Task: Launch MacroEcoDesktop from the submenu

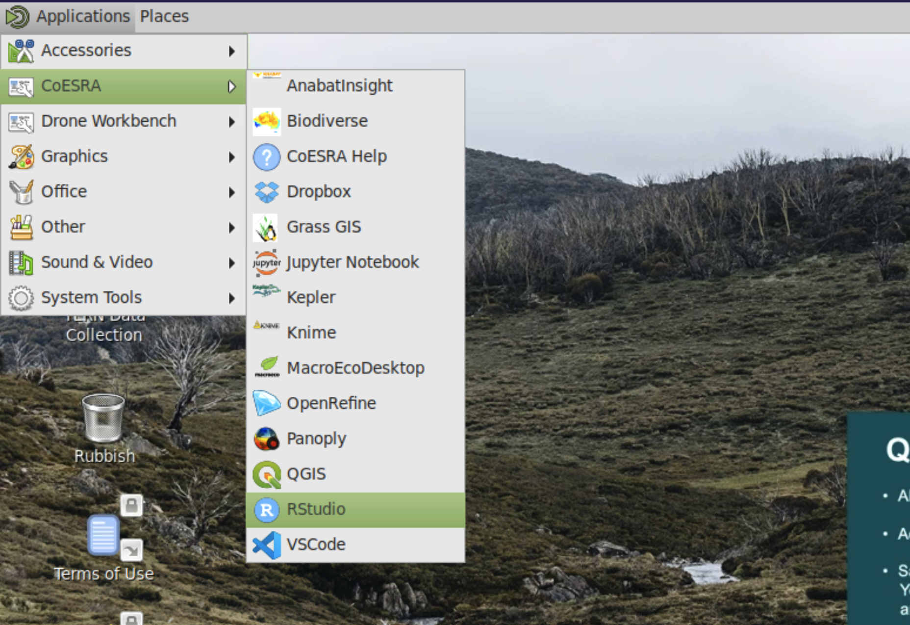Action: point(356,368)
